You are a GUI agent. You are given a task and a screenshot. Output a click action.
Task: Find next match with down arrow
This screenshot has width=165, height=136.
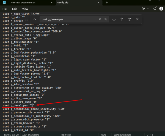[x=114, y=19]
